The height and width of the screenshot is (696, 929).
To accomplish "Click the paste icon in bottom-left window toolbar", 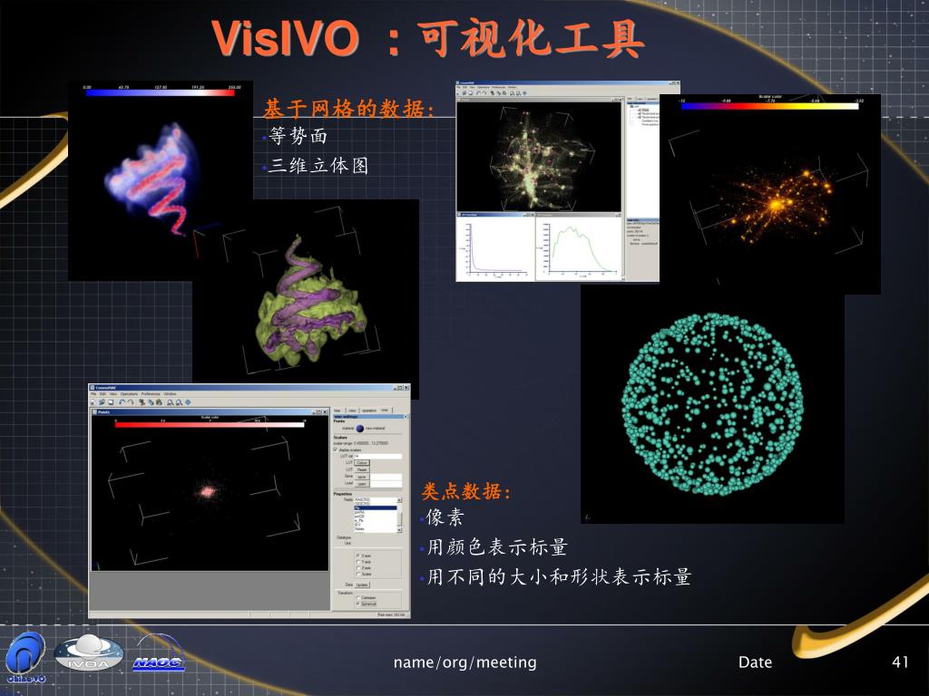I will coord(160,402).
